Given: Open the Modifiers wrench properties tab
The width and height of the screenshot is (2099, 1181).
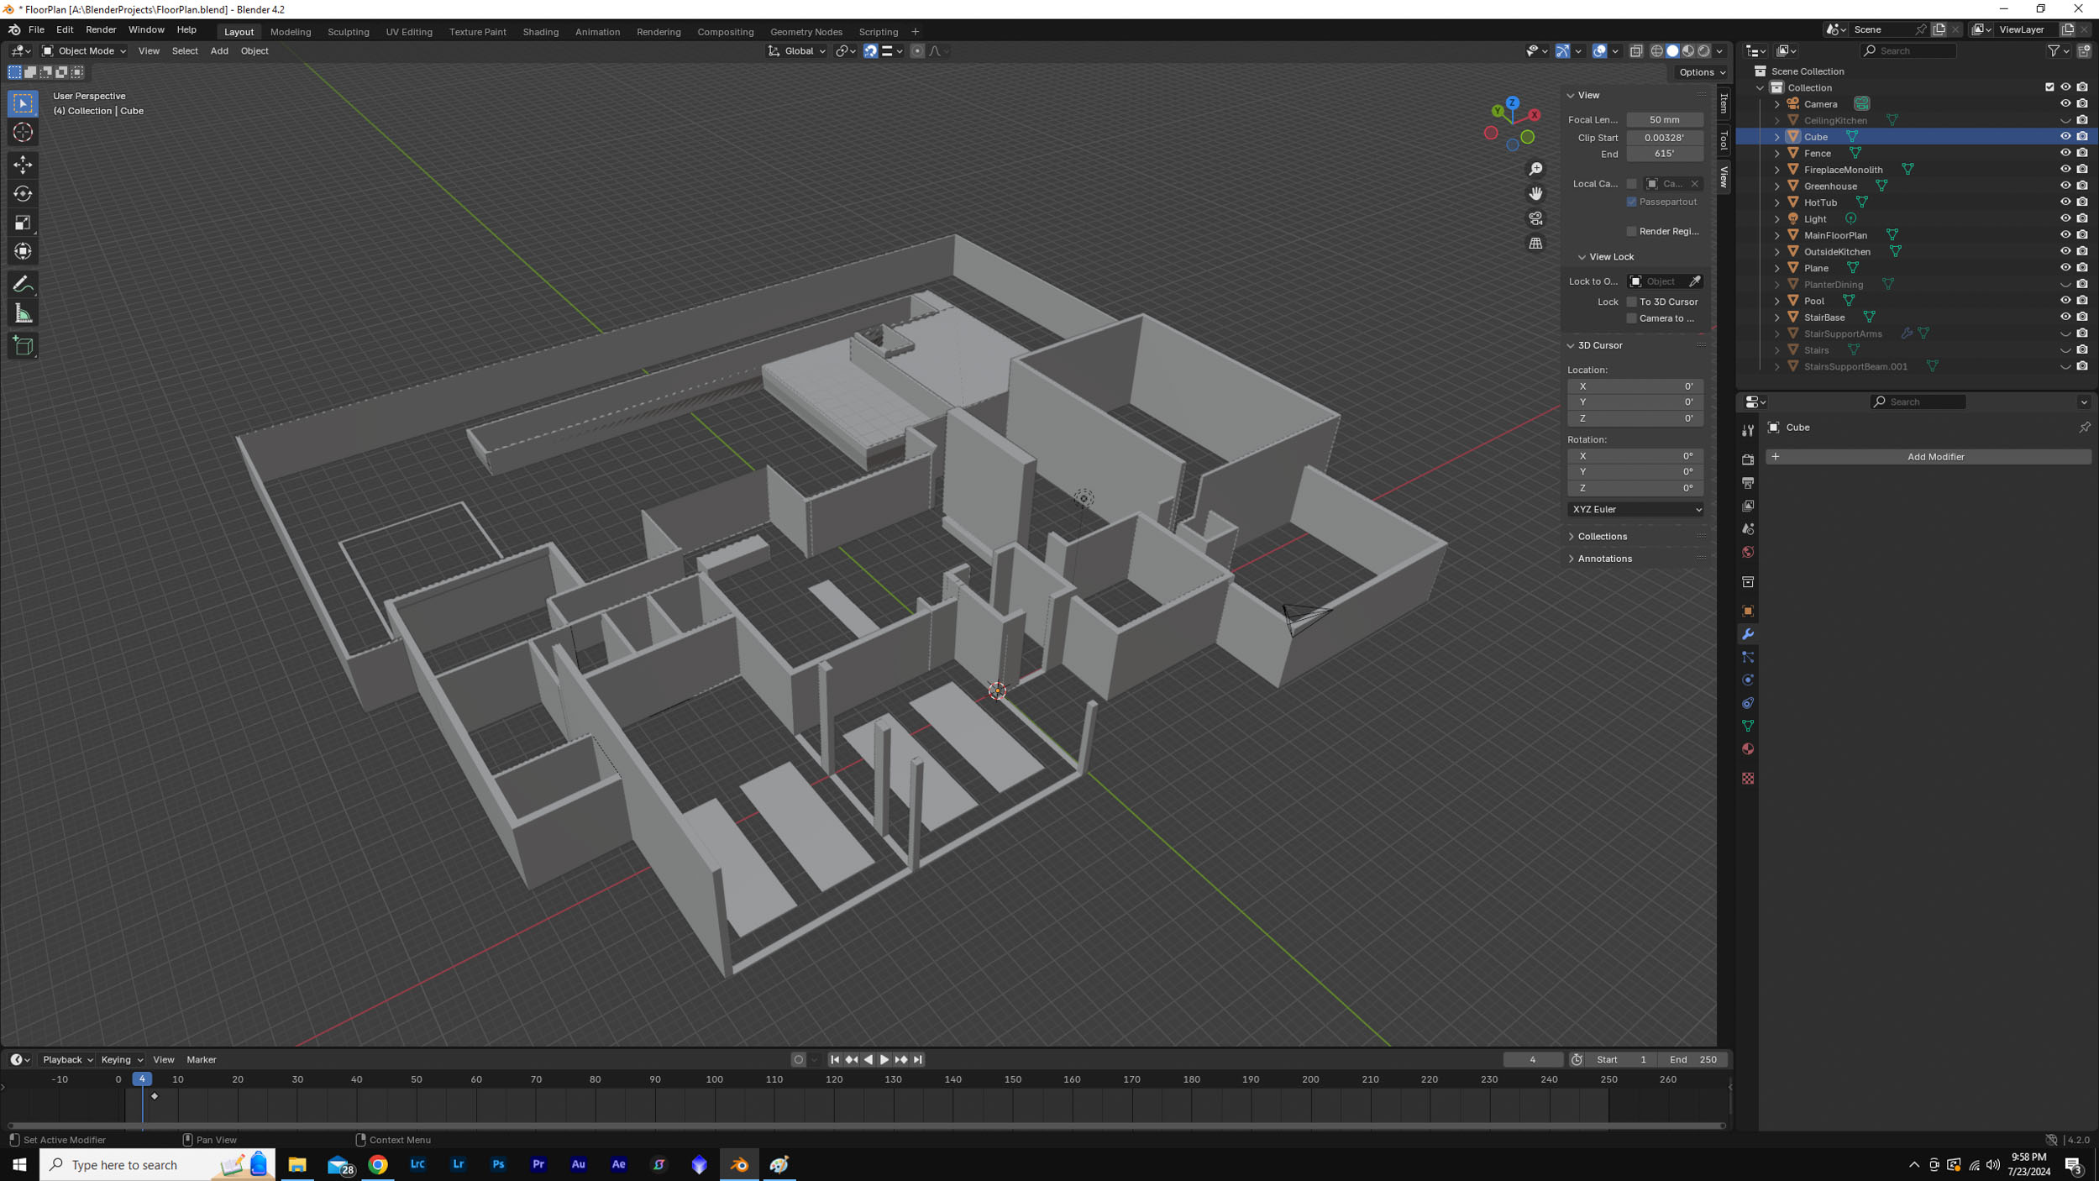Looking at the screenshot, I should (1748, 634).
